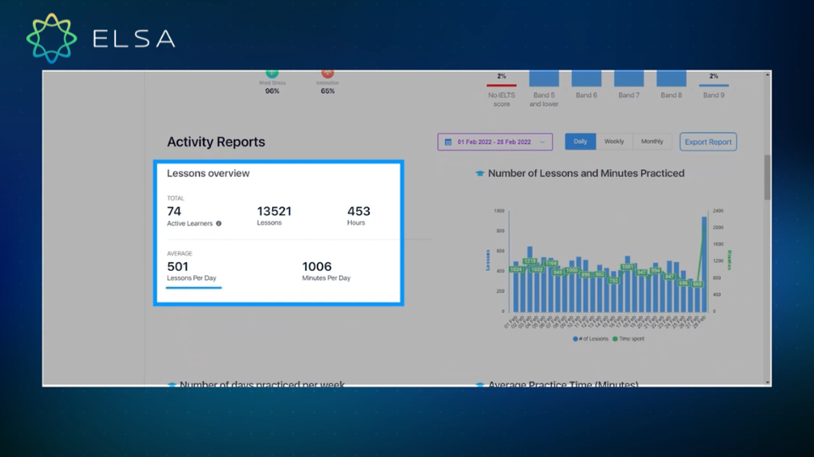Click the Average Practice Time graduation cap icon
Viewport: 814px width, 457px height.
pos(480,384)
